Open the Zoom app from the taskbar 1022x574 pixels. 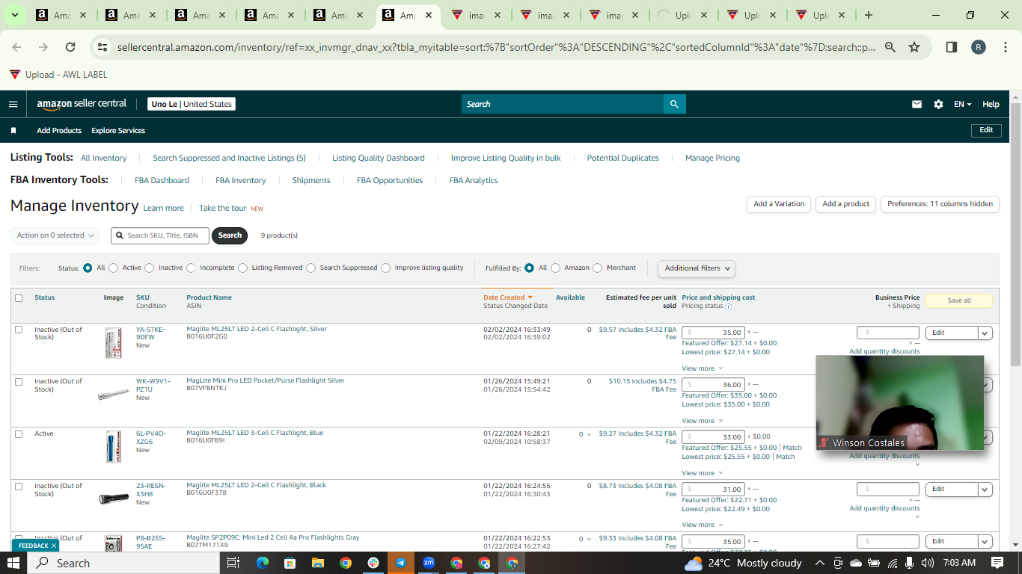[429, 563]
